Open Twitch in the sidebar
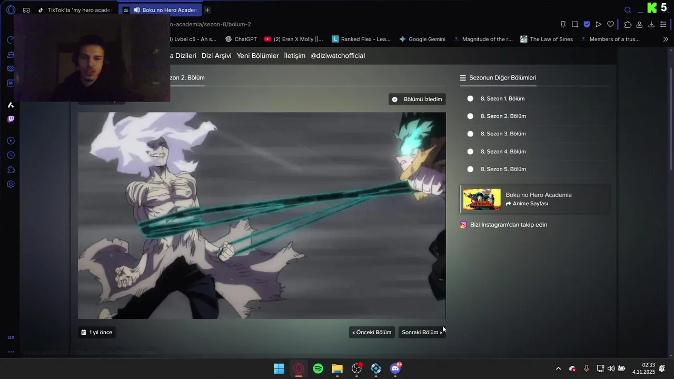Screen dimensions: 674x379 11,119
